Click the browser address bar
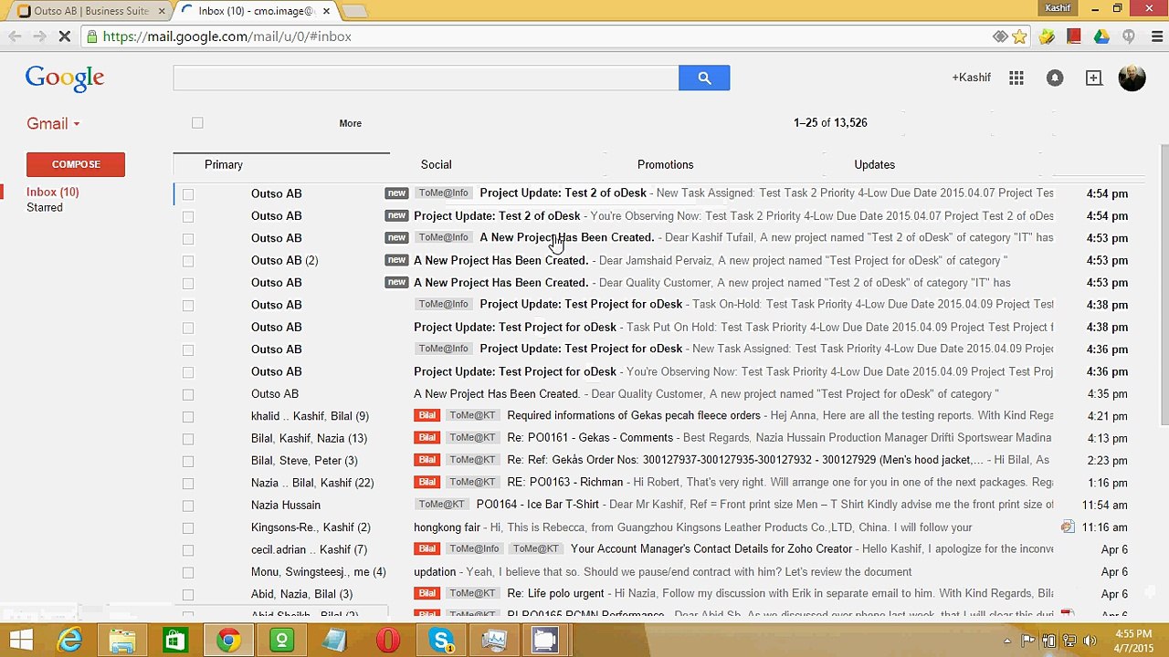Image resolution: width=1169 pixels, height=657 pixels. coord(537,36)
